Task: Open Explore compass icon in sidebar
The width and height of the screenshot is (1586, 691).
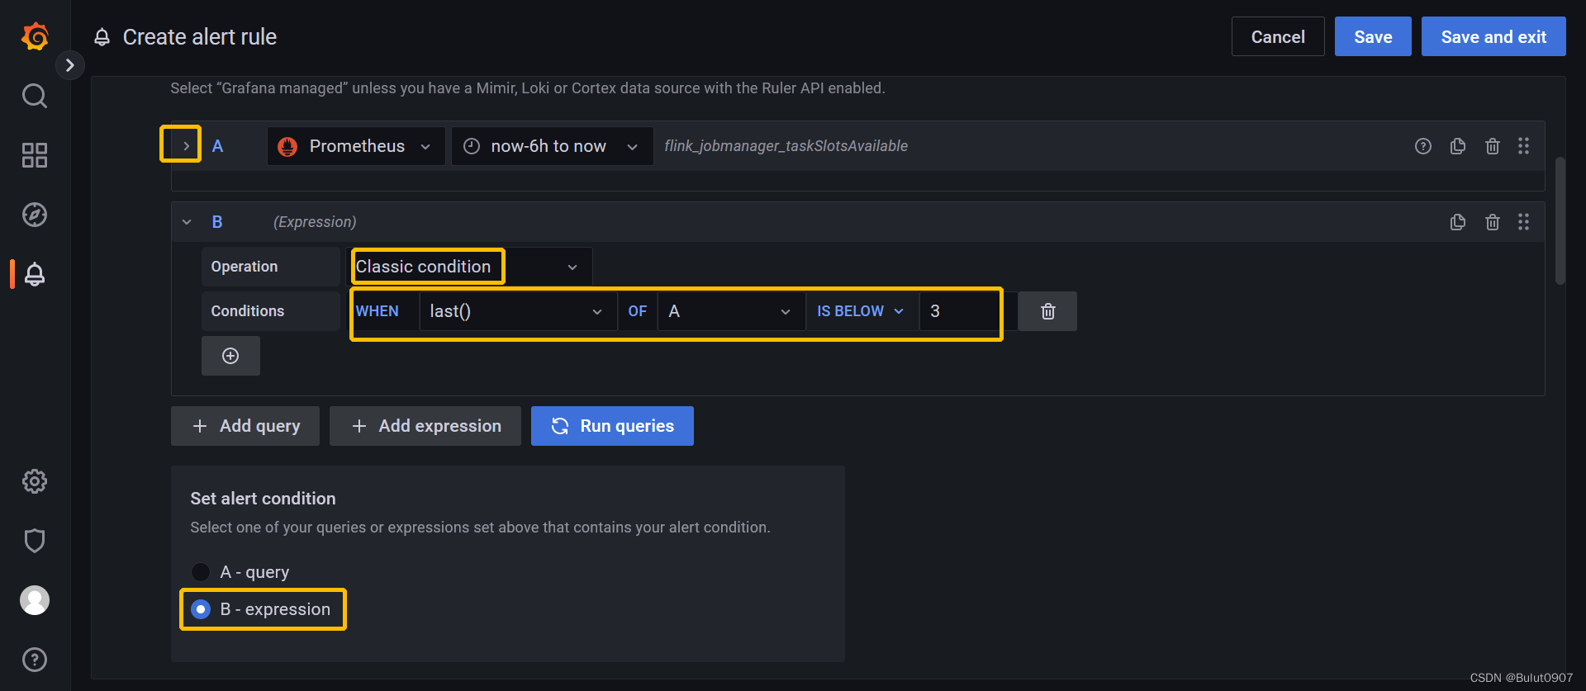Action: coord(35,215)
